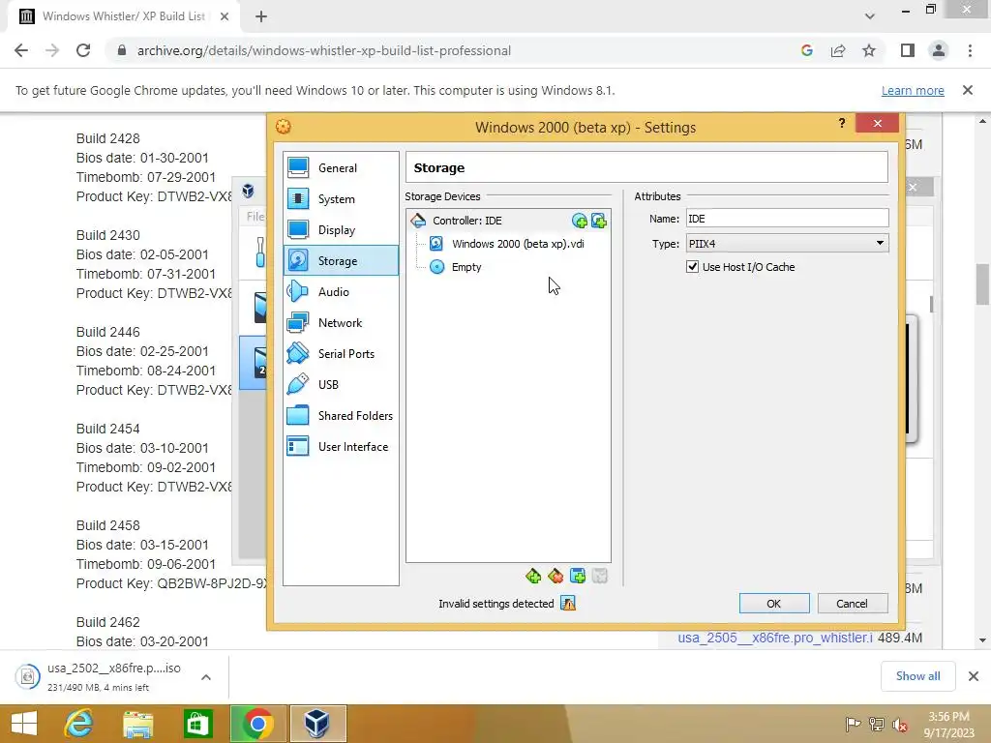The height and width of the screenshot is (743, 991).
Task: Open the Display settings category
Action: [341, 230]
